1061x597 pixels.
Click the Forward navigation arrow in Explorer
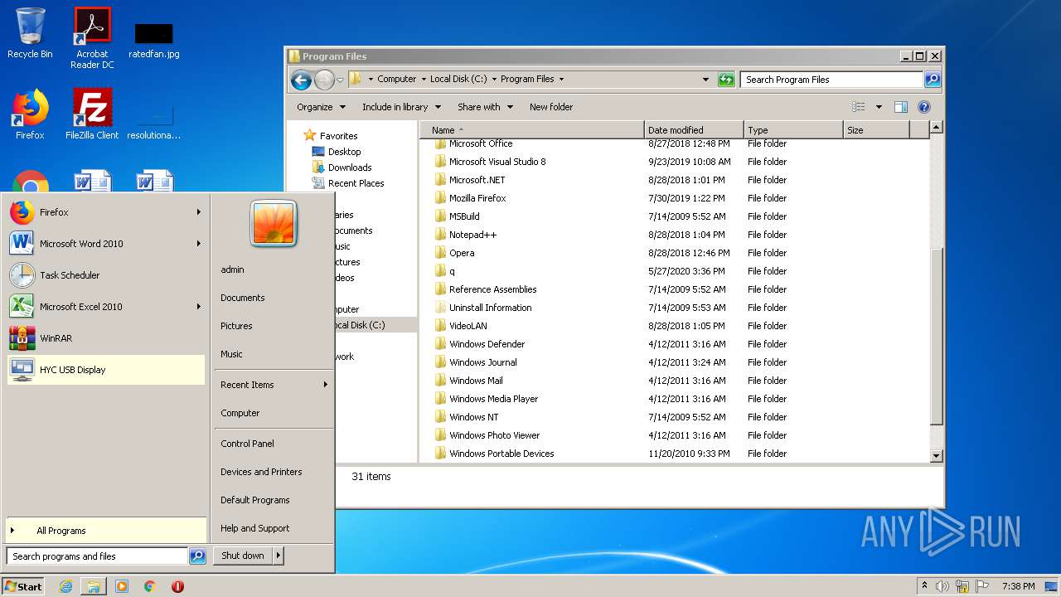pyautogui.click(x=324, y=80)
